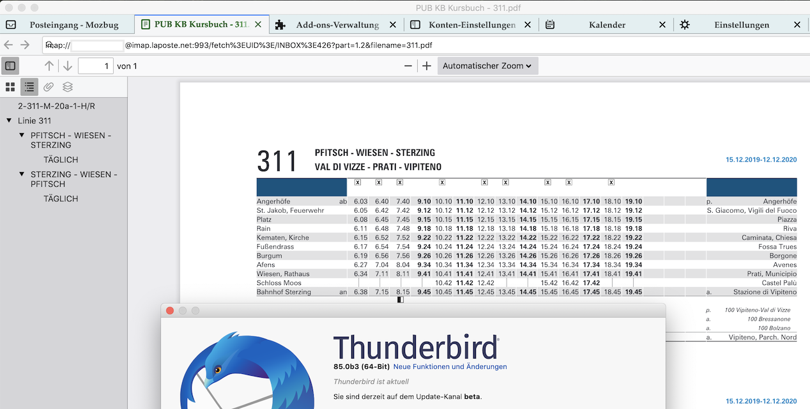Click the Kematen, Kirche stop label

[x=283, y=237]
